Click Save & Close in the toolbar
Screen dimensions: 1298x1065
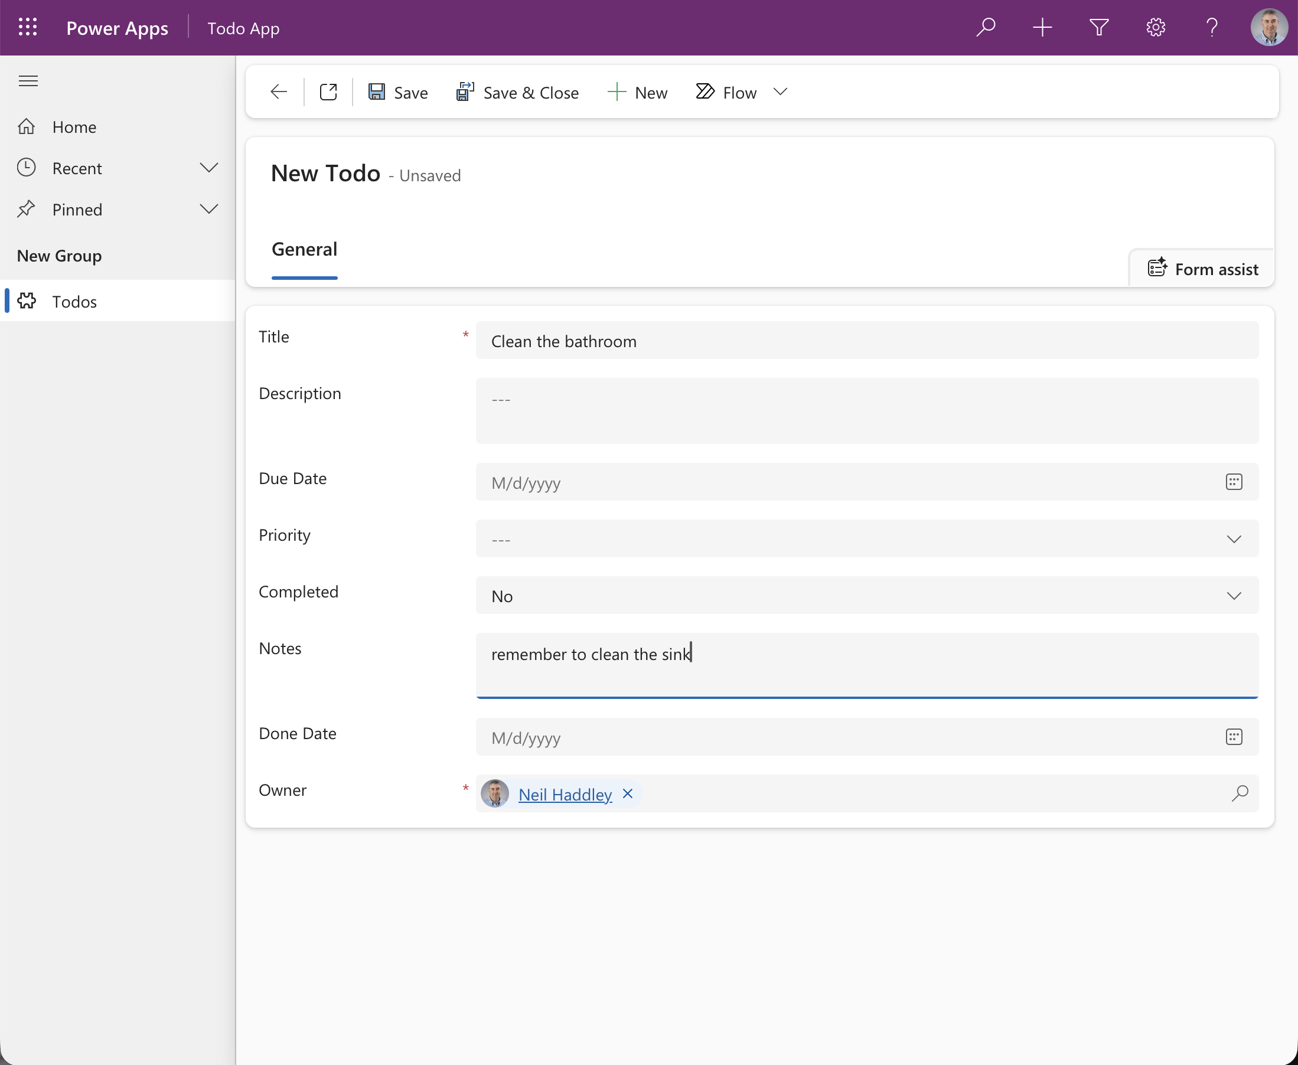tap(517, 93)
